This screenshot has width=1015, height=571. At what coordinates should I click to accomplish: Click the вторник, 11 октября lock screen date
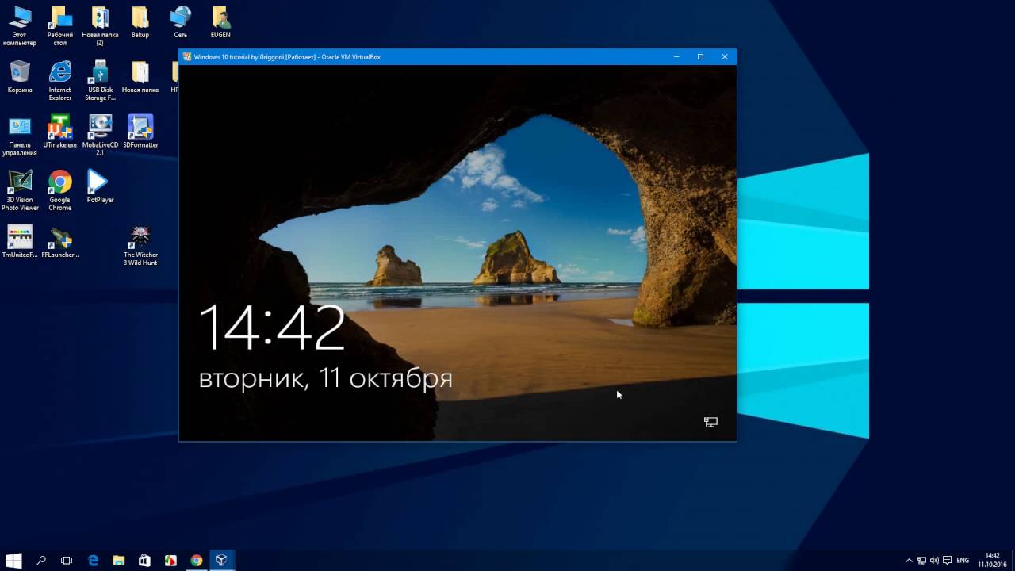pyautogui.click(x=325, y=378)
